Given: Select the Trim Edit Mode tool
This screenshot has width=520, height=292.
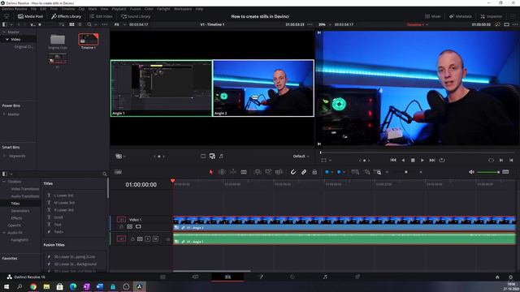Looking at the screenshot, I should point(222,172).
